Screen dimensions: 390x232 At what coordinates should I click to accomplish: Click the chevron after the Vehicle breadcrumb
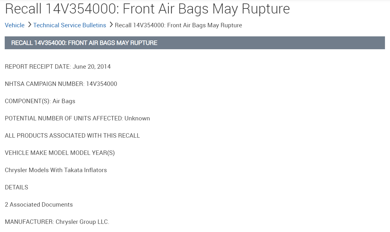(29, 25)
